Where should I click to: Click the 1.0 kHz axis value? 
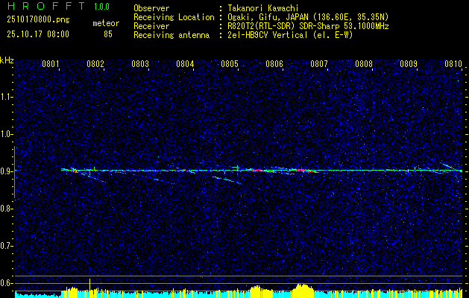(7, 134)
